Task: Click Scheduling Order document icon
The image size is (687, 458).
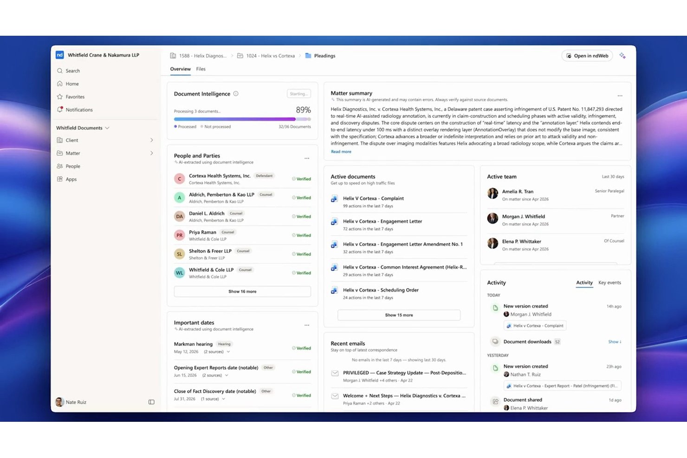Action: 334,291
